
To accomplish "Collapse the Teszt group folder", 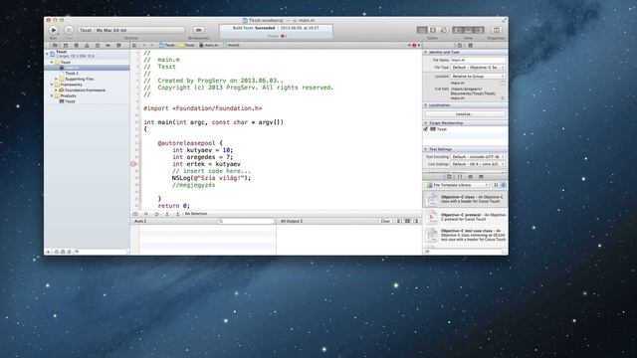I will tap(52, 63).
